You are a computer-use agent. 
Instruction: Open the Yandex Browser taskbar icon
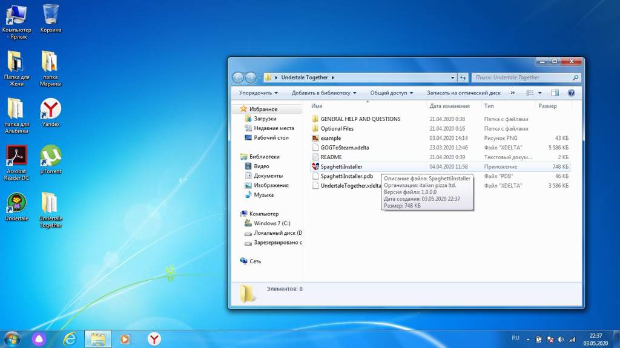coord(154,340)
